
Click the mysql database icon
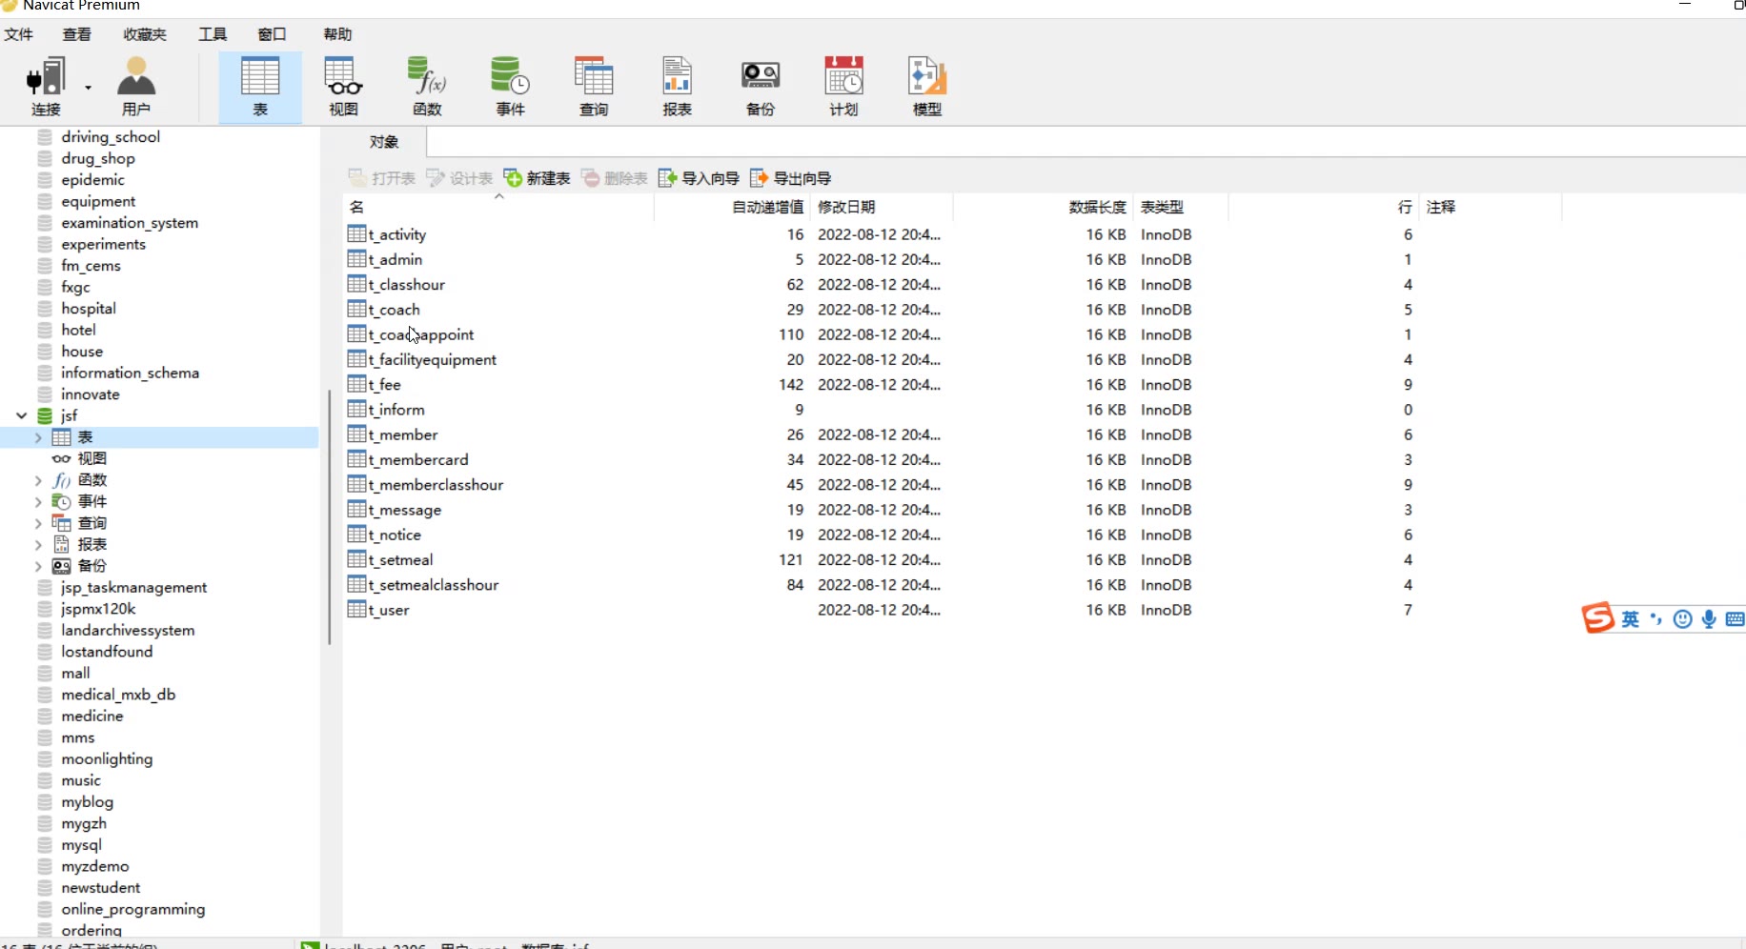[45, 845]
